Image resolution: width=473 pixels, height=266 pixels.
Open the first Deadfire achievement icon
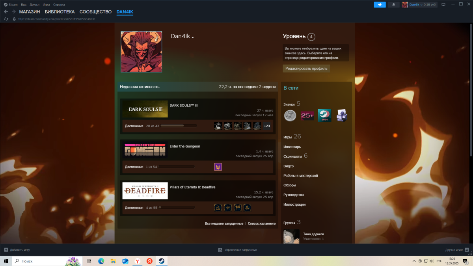tap(218, 208)
